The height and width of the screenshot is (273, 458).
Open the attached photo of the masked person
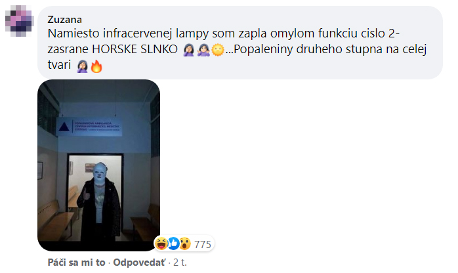tap(98, 165)
